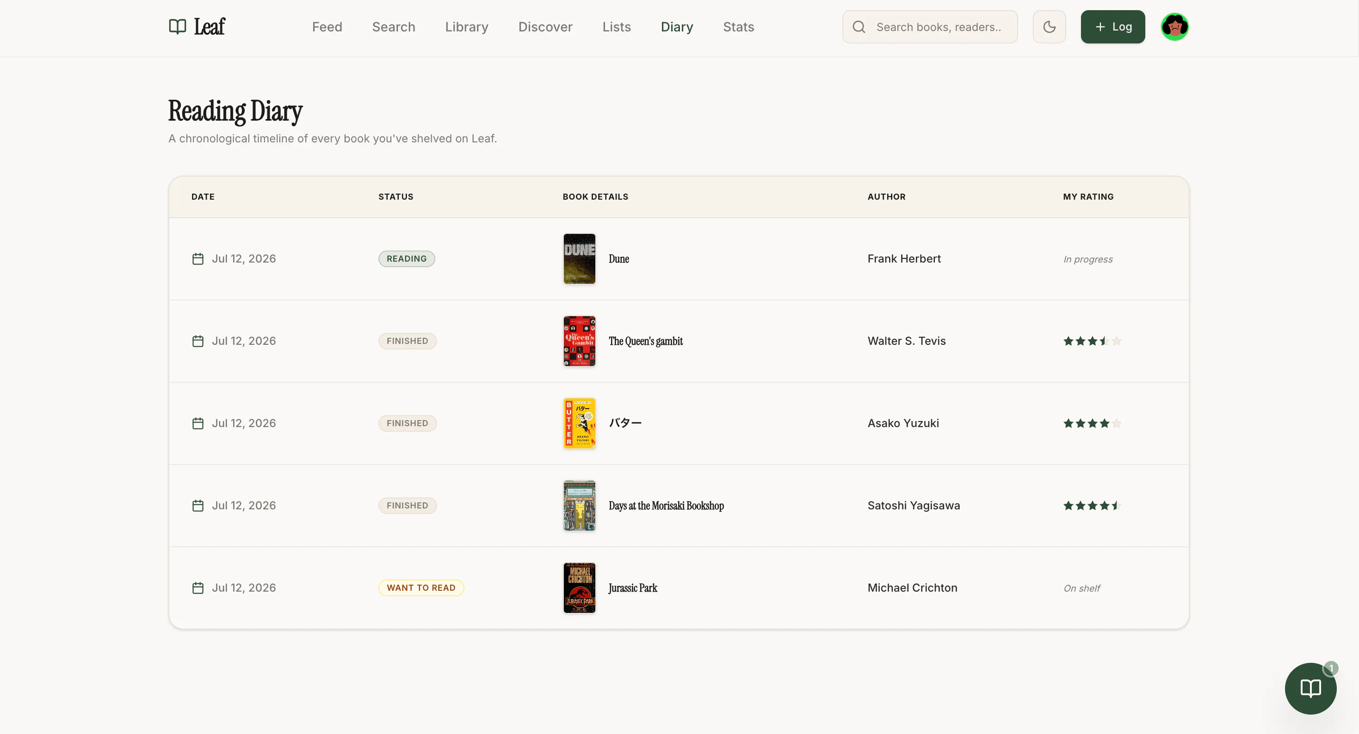This screenshot has height=734, width=1359.
Task: Click the Leaf book logo icon
Action: click(177, 26)
